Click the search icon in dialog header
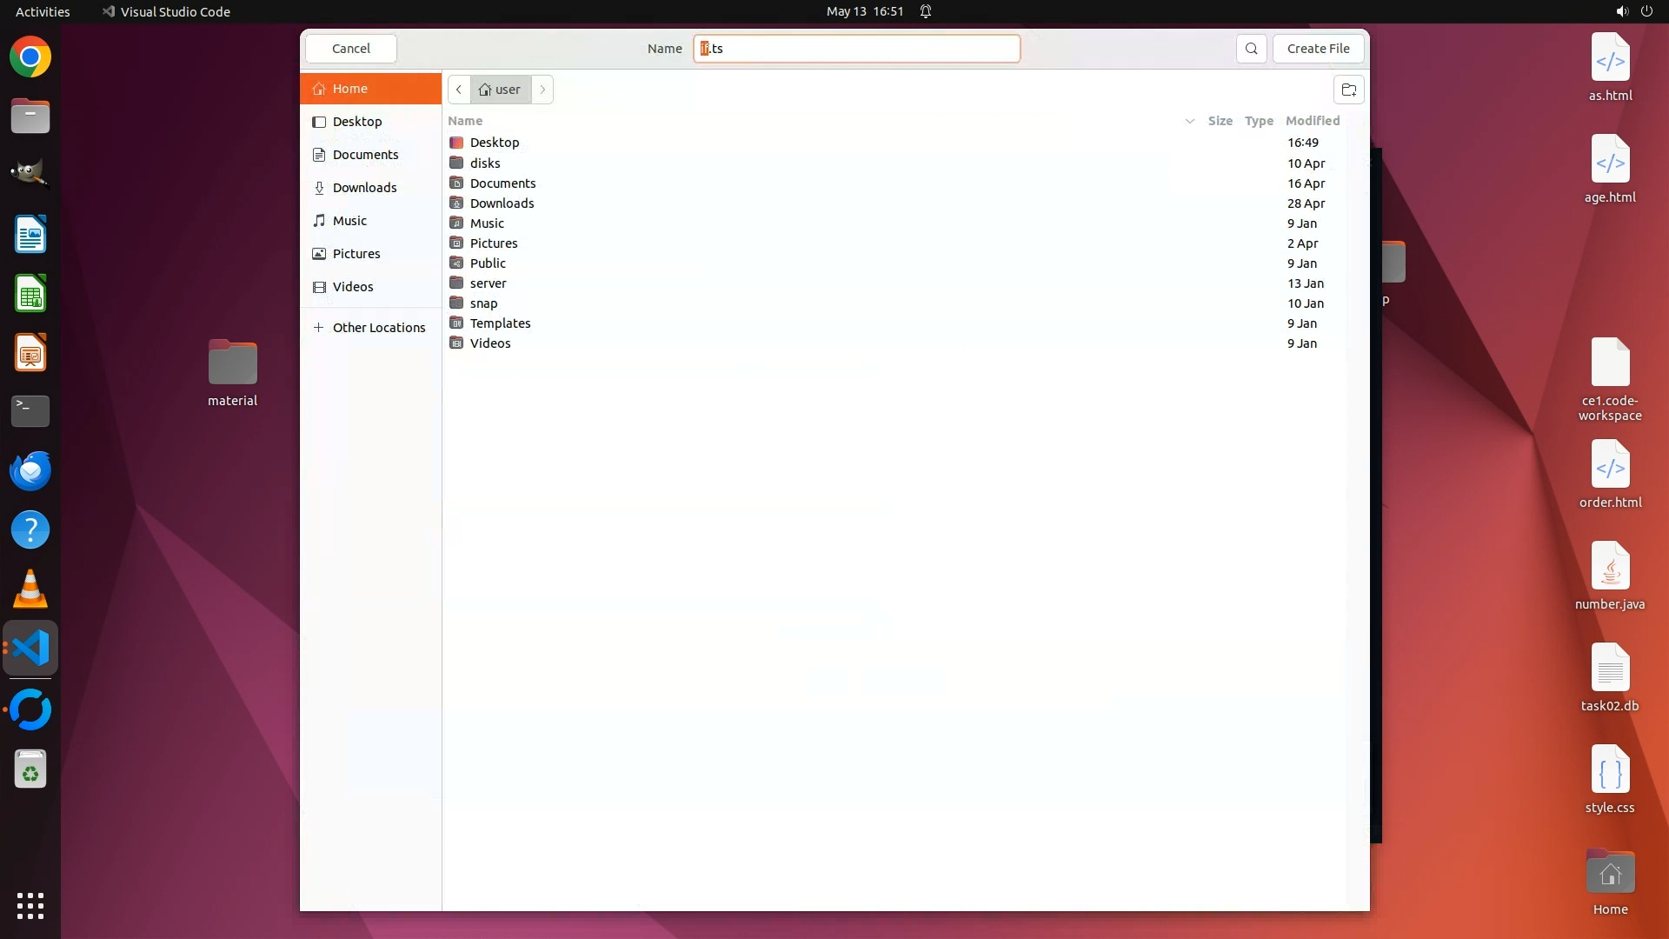1669x939 pixels. pyautogui.click(x=1251, y=49)
